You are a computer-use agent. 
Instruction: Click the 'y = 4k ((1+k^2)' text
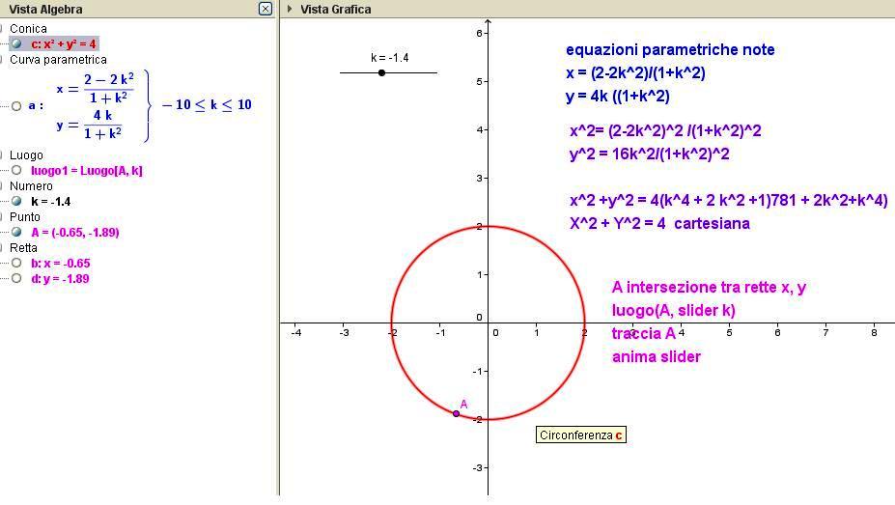click(618, 97)
